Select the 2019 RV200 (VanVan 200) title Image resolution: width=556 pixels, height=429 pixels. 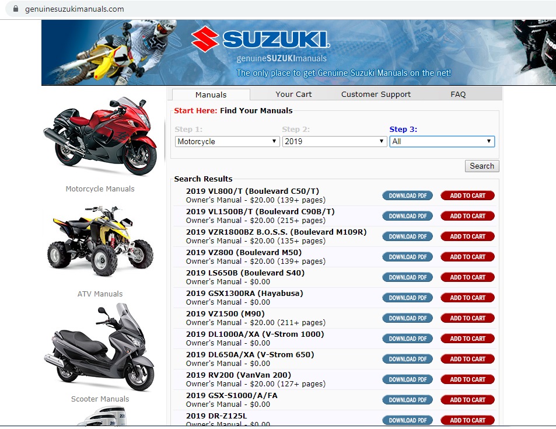[x=238, y=375]
